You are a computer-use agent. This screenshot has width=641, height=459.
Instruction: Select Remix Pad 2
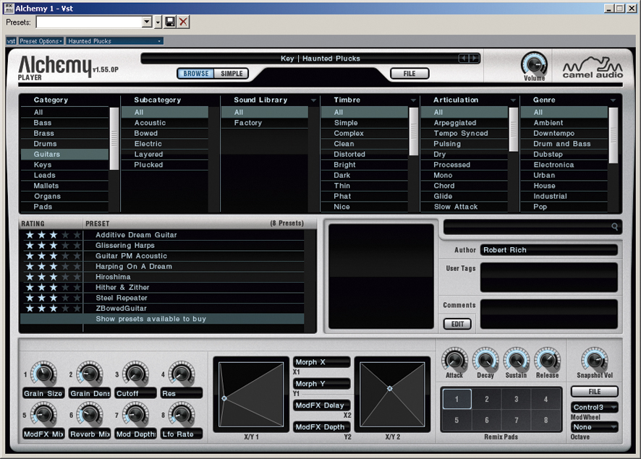click(x=486, y=399)
